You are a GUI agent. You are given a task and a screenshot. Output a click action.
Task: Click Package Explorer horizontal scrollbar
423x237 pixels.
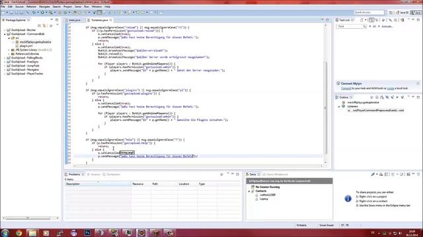pyautogui.click(x=28, y=218)
